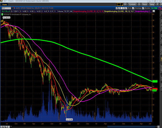Open the Charts tab
Viewport: 162px width, 128px height.
tap(5, 5)
